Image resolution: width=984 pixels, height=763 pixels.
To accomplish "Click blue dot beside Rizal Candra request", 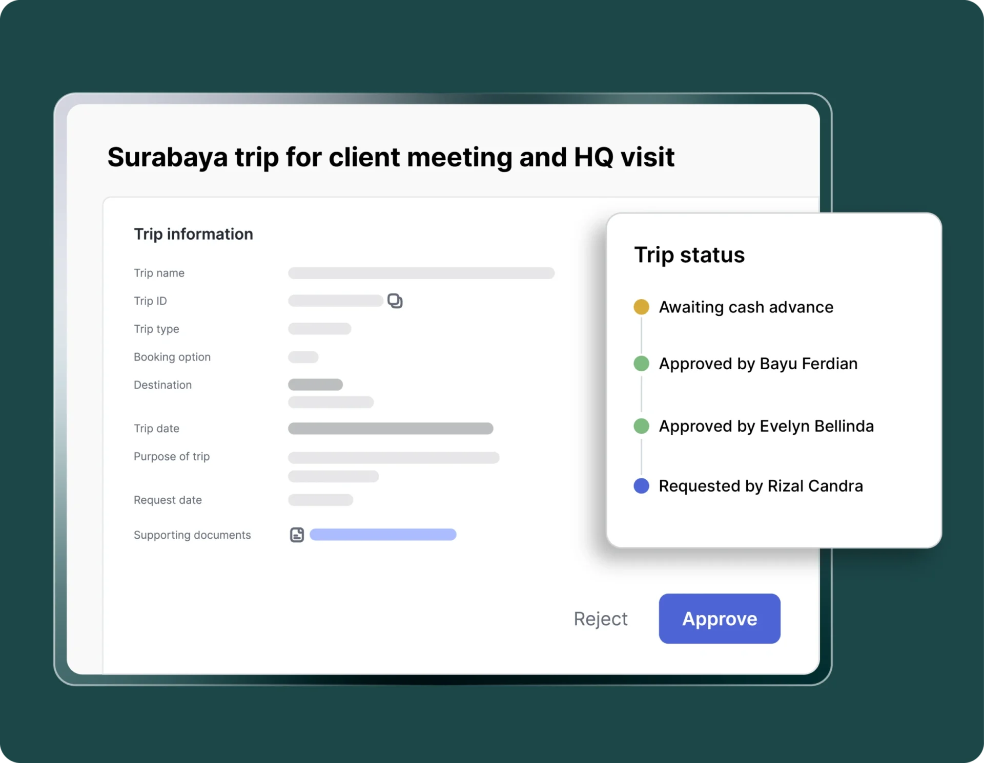I will (x=641, y=485).
